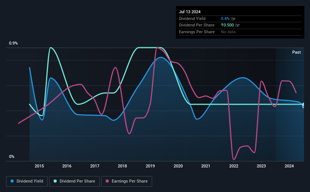Screen dimensions: 310x192
Task: Click the blue Dividend Yield legend dot
Action: coord(12,181)
